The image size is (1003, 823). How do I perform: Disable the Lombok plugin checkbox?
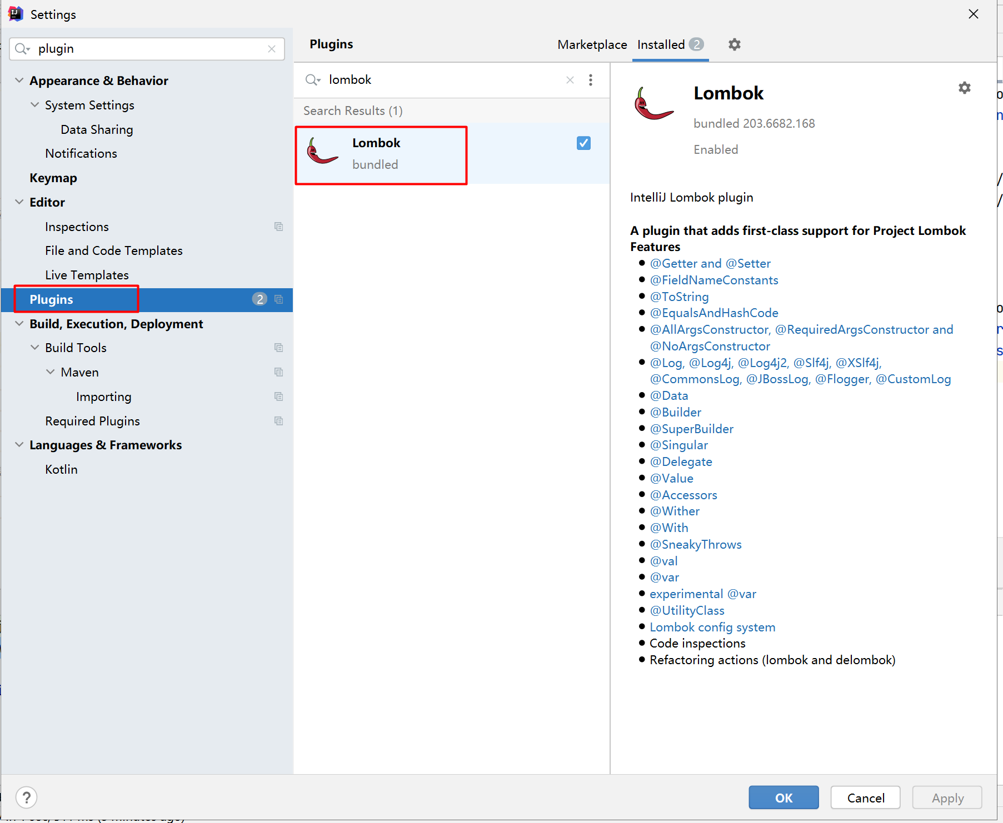click(x=583, y=143)
